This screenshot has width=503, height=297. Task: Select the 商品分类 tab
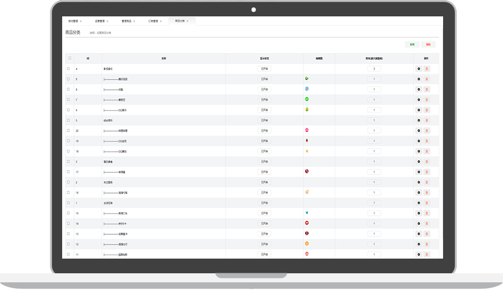coord(179,21)
